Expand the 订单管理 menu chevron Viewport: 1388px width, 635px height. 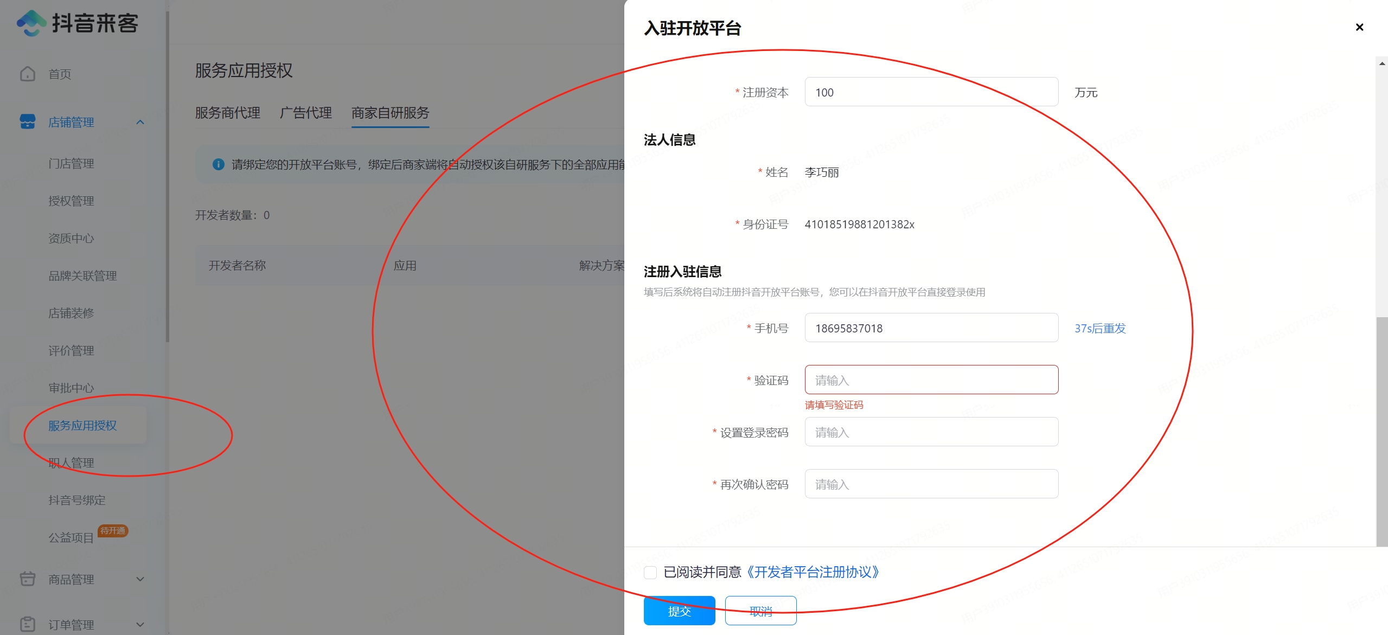click(140, 625)
